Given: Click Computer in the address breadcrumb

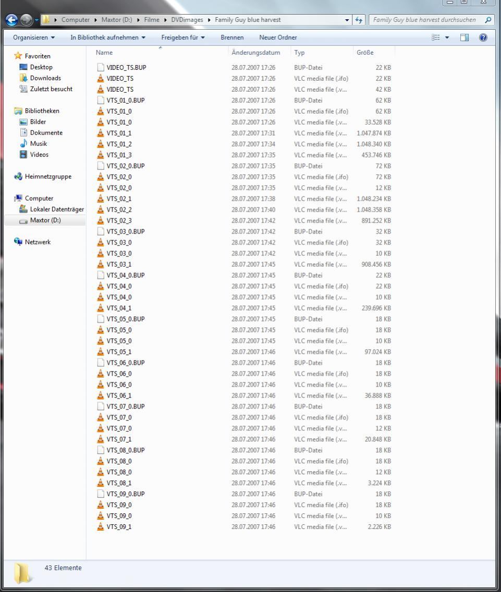Looking at the screenshot, I should pyautogui.click(x=76, y=20).
